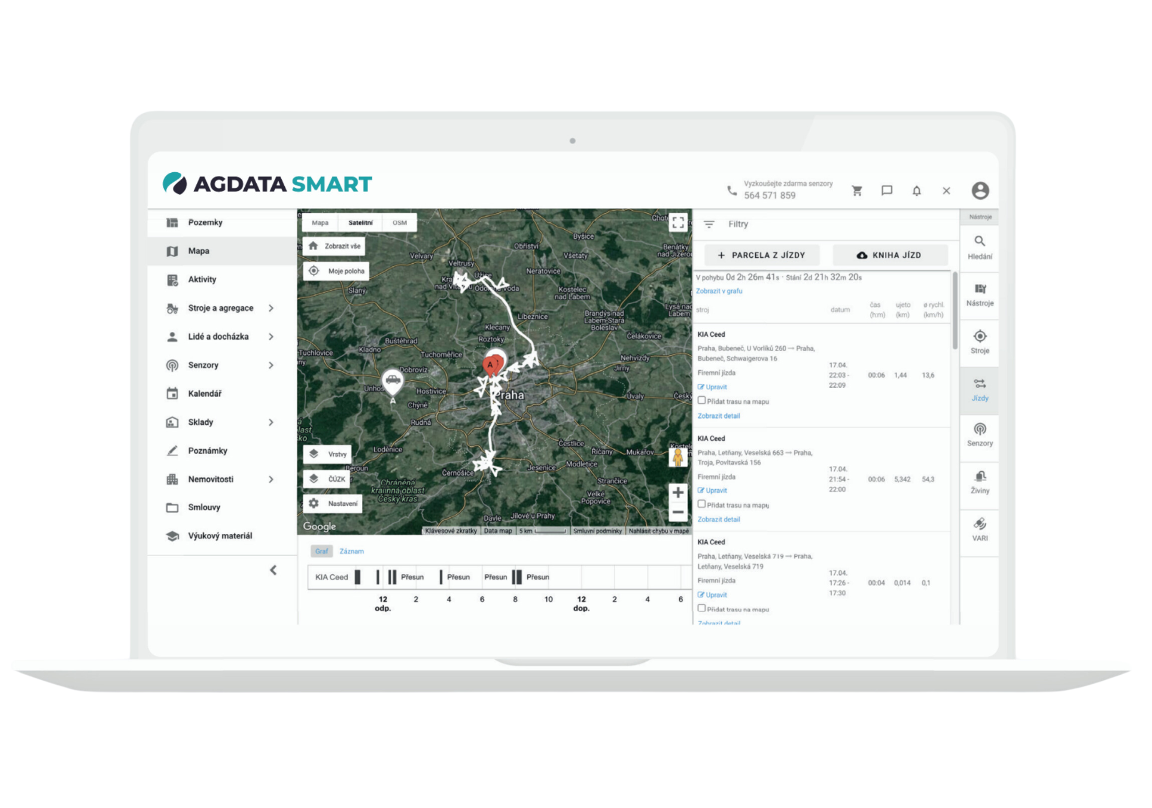The width and height of the screenshot is (1152, 808).
Task: Open VARI tool in right sidebar
Action: coord(980,529)
